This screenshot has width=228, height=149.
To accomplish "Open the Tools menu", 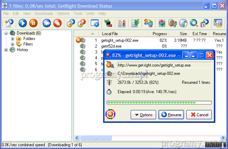I will 78,13.
